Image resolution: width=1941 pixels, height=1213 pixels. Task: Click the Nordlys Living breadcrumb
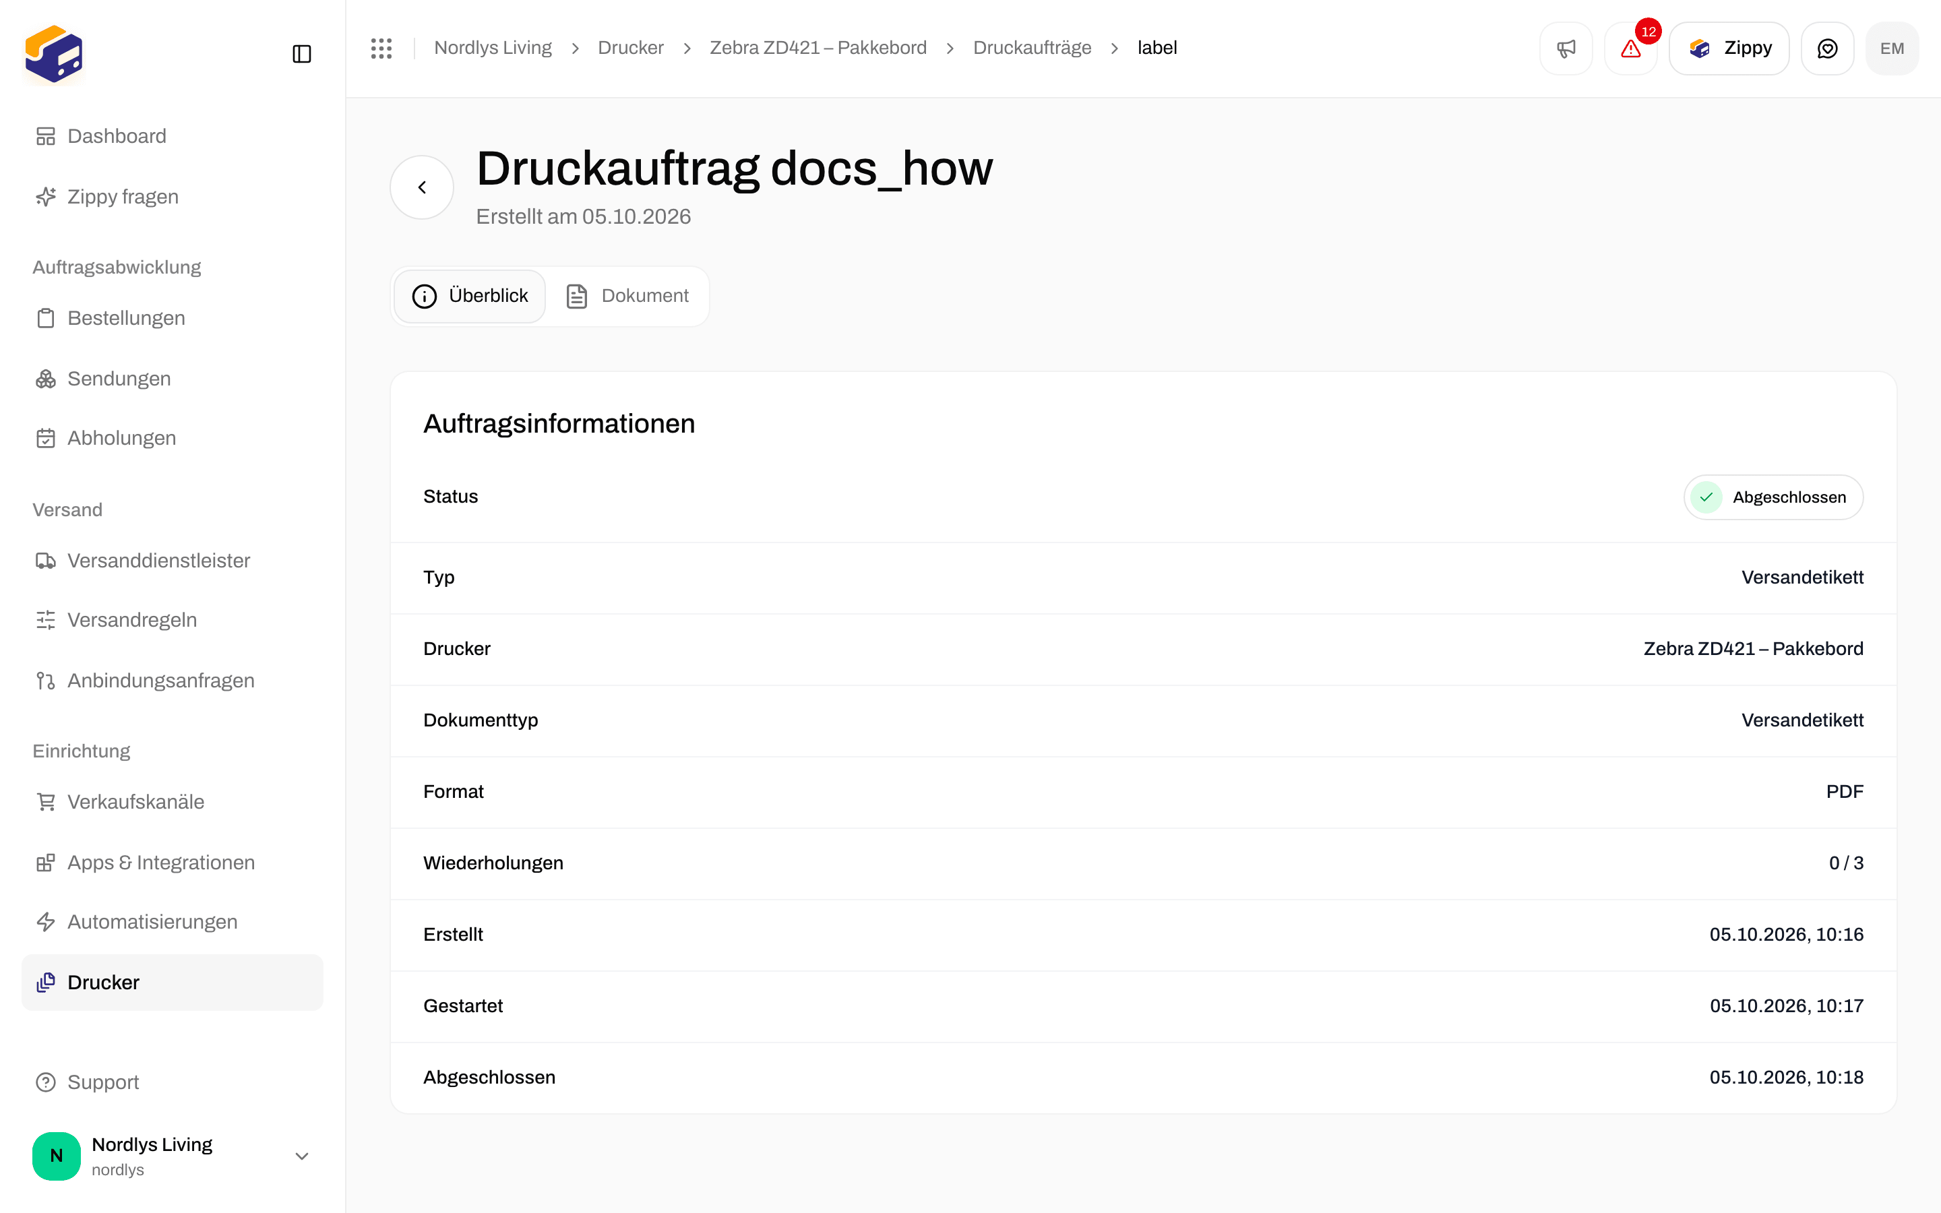(x=493, y=48)
